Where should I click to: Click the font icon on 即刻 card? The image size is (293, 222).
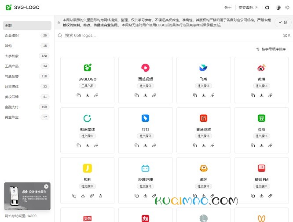tap(100, 196)
